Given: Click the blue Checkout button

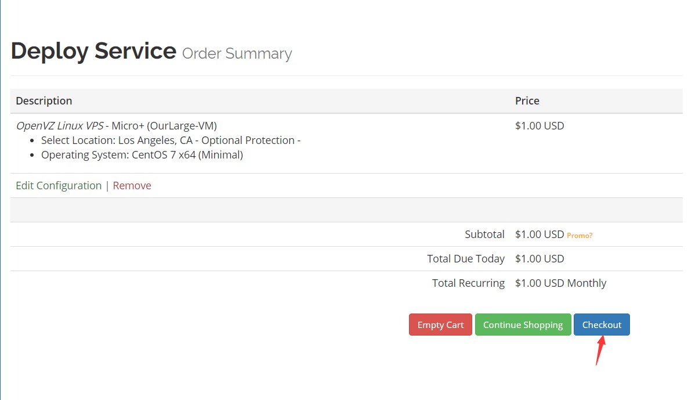Looking at the screenshot, I should (602, 325).
